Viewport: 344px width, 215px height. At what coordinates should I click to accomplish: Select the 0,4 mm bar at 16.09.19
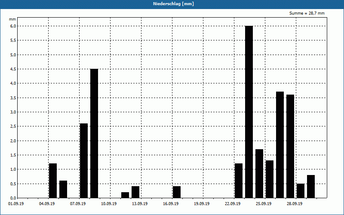[177, 192]
